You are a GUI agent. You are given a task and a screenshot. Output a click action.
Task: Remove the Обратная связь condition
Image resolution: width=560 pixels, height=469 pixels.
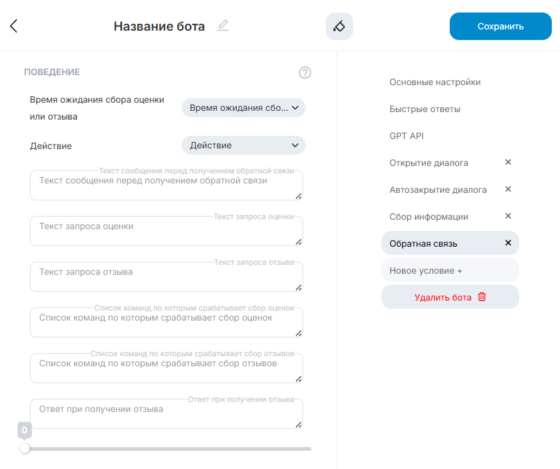(x=508, y=243)
